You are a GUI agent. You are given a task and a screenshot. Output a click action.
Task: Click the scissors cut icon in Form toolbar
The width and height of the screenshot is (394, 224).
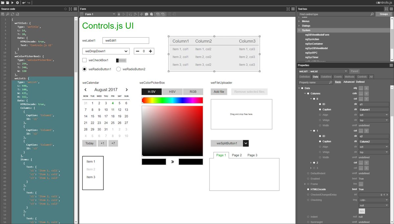tap(142, 14)
